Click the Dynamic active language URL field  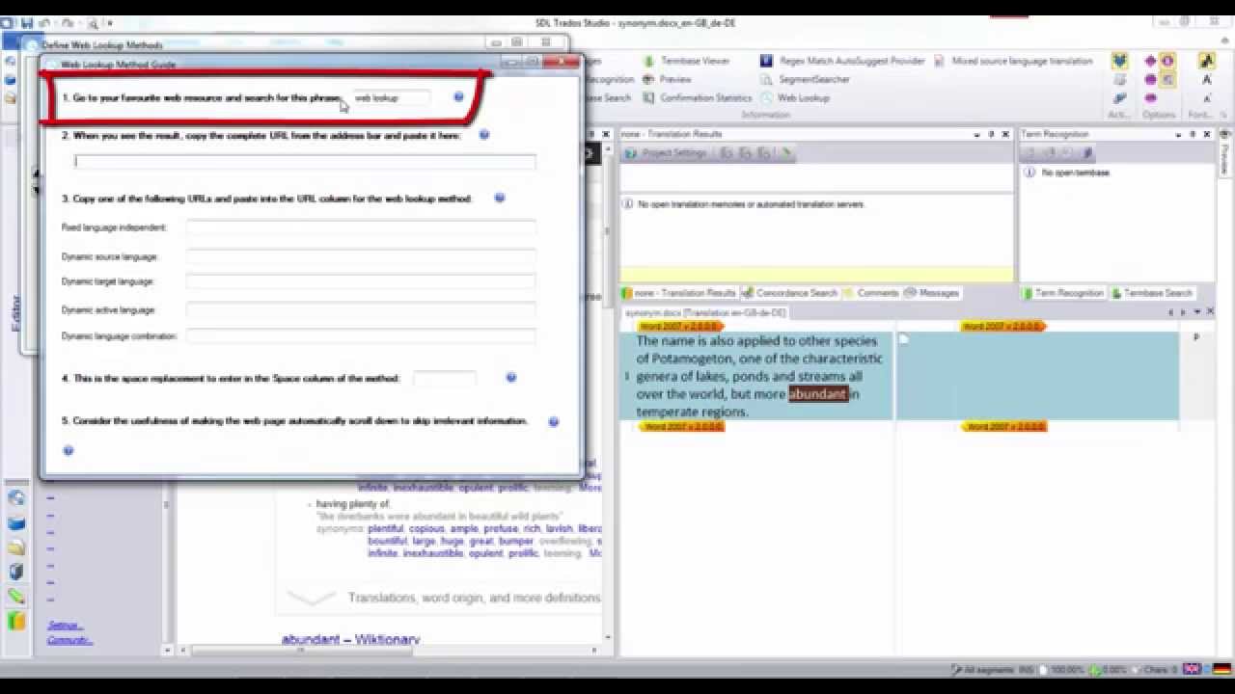tap(361, 310)
